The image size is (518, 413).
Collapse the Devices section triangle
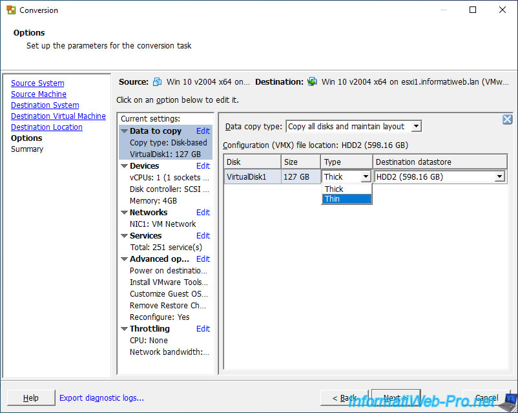click(x=124, y=166)
